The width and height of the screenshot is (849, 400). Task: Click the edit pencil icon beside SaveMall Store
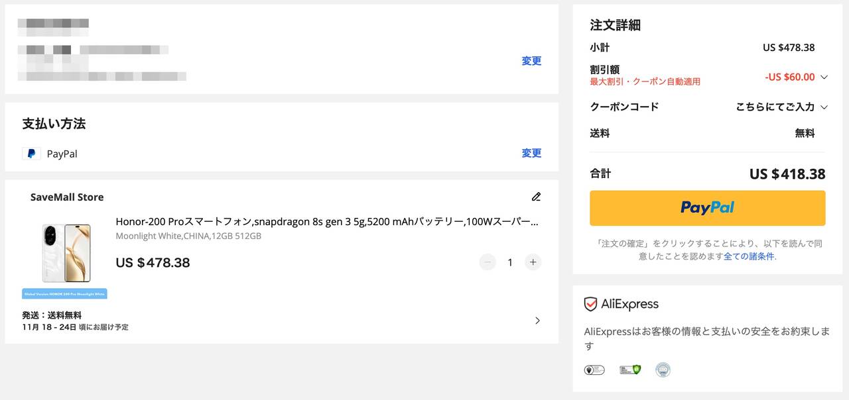pos(536,197)
